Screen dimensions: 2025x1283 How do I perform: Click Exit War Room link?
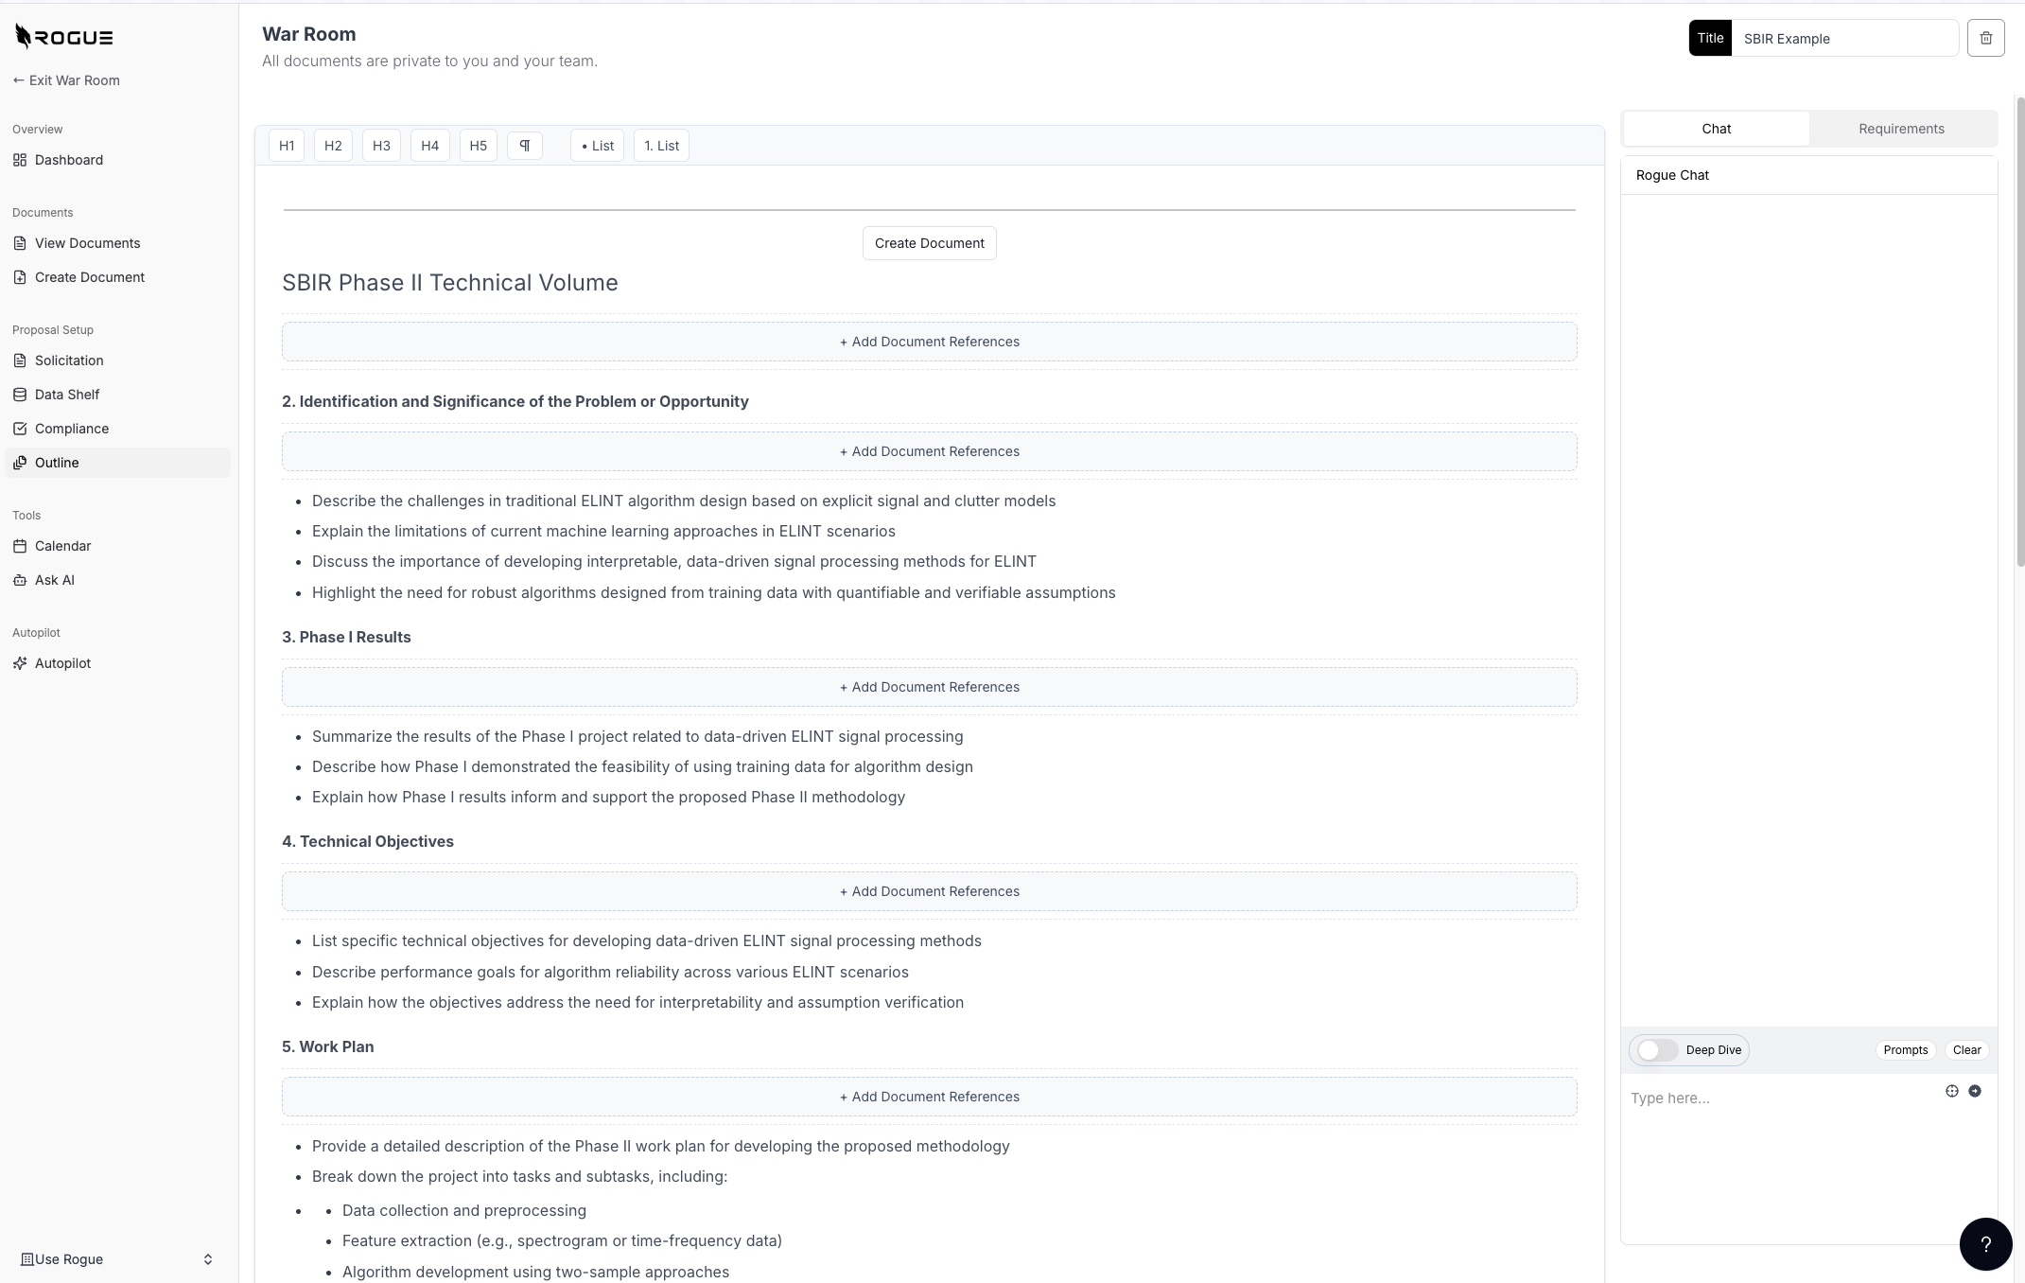point(66,80)
